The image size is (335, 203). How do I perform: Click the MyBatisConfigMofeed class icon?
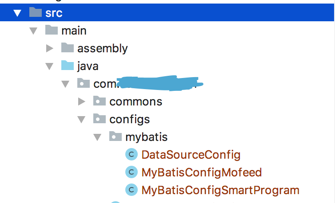point(131,172)
